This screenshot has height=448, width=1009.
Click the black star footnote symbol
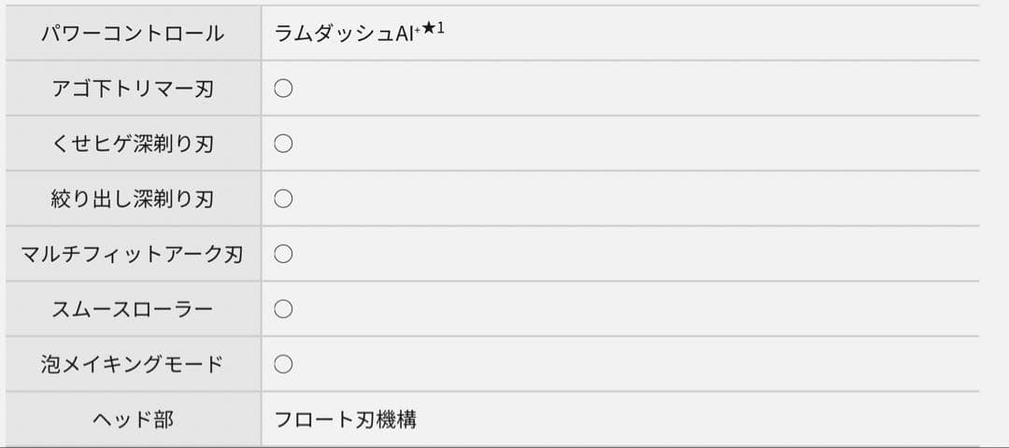(427, 29)
